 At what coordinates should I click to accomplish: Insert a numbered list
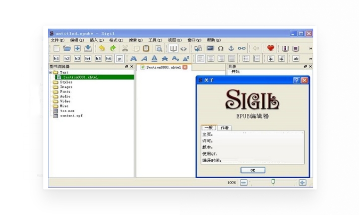pyautogui.click(x=256, y=59)
